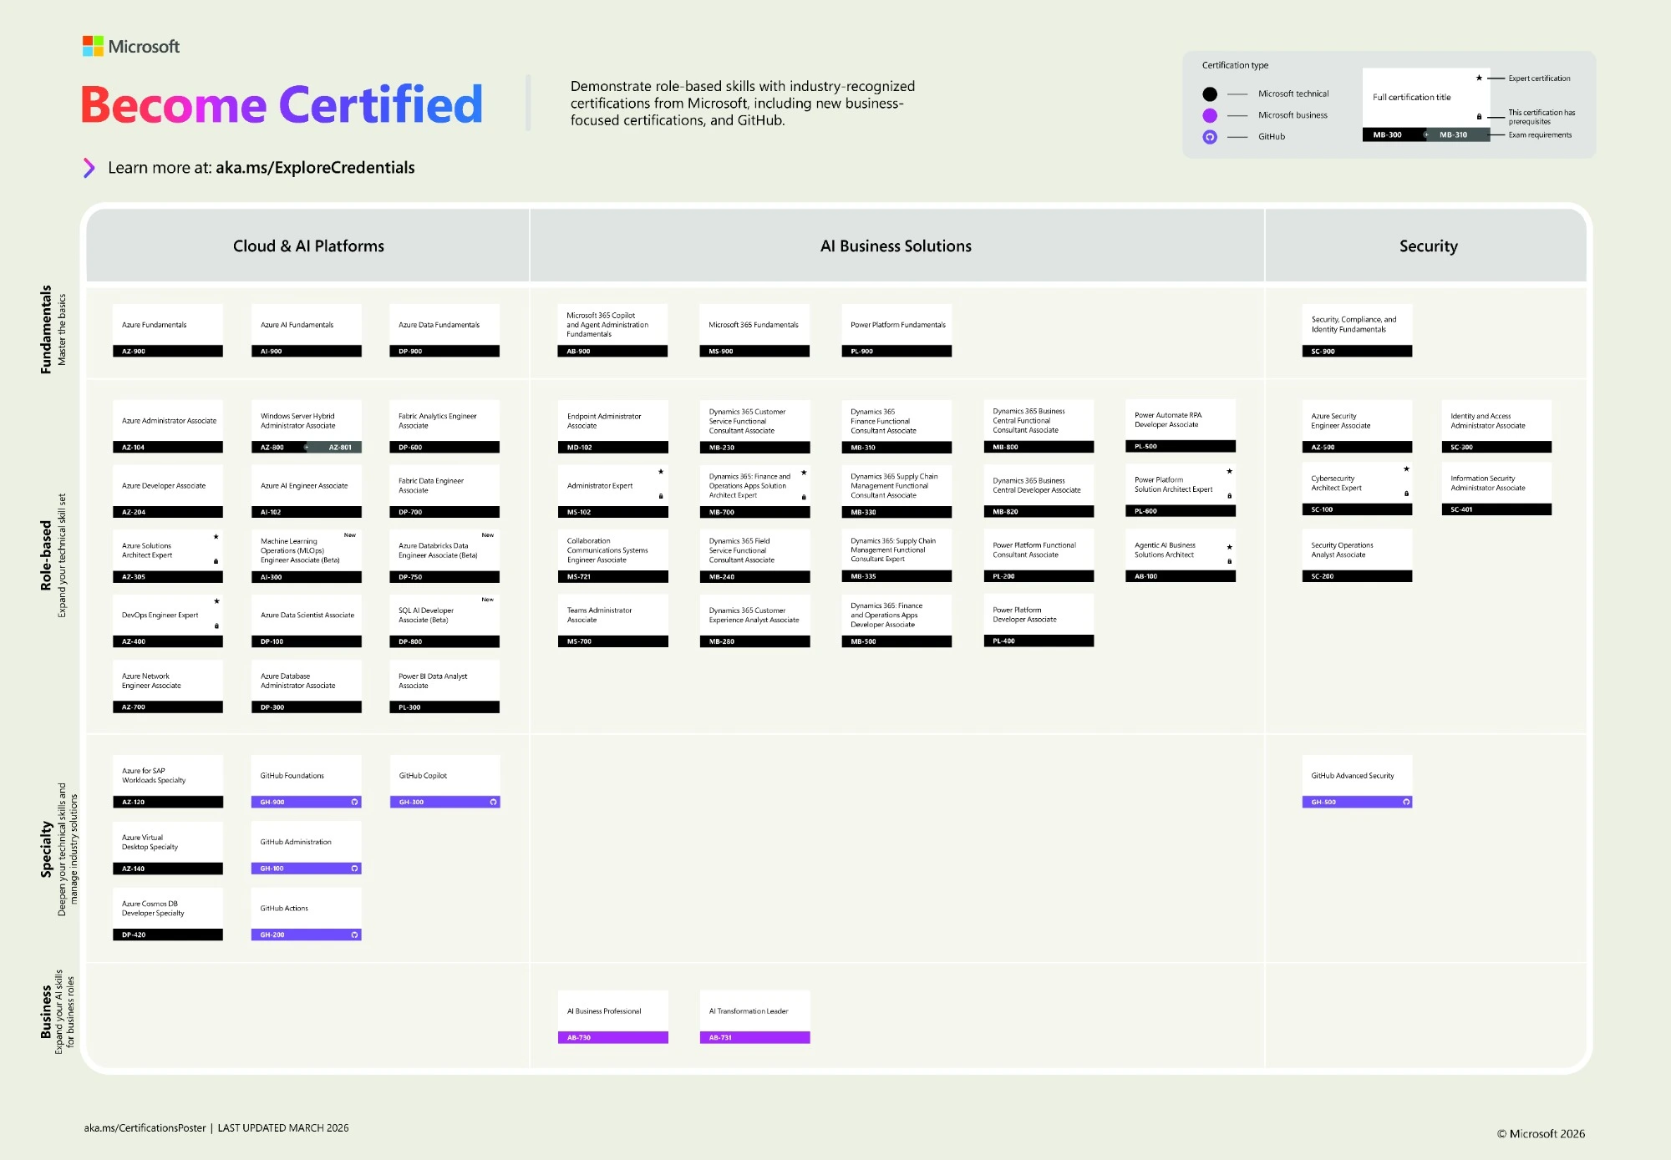Screen dimensions: 1671x1160
Task: Click the AZ-800 plus AZ-801 exam bar
Action: (306, 447)
